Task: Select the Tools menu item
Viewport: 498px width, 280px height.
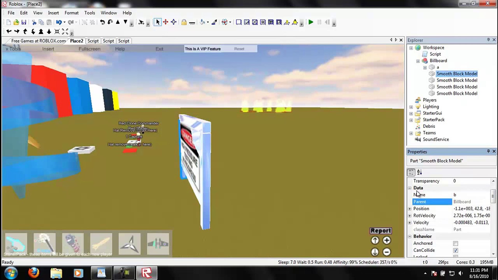Action: [89, 13]
